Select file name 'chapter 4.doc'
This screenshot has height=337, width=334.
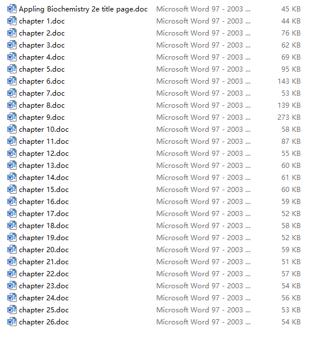tap(42, 57)
